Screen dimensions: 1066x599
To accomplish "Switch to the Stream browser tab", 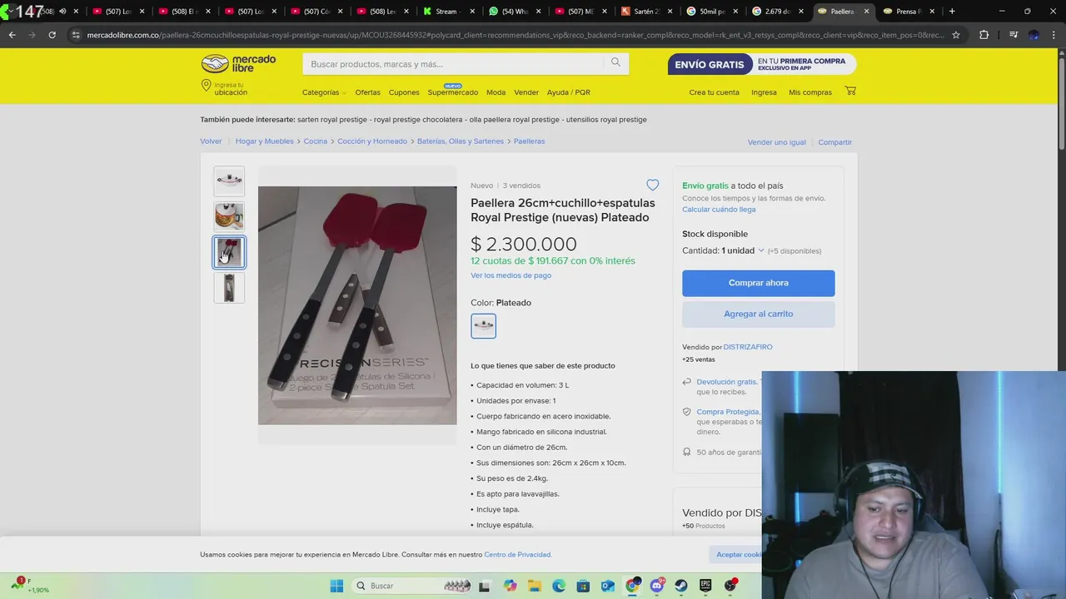I will (x=446, y=11).
